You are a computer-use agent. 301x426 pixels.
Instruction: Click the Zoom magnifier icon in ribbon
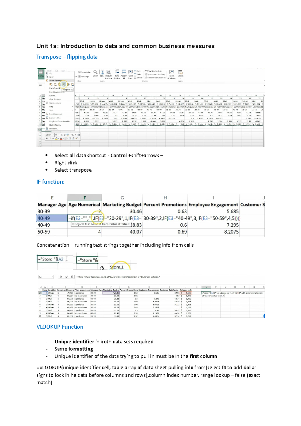[96, 72]
